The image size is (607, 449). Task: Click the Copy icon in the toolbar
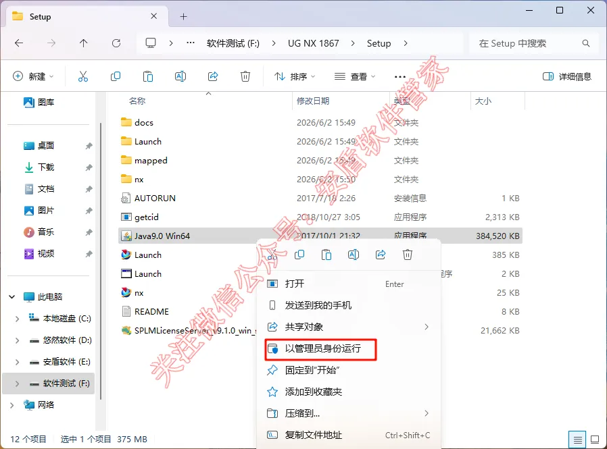116,76
